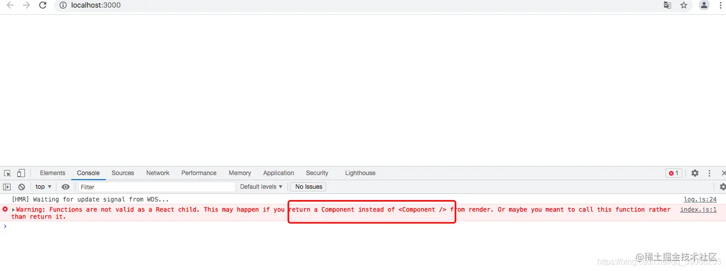This screenshot has width=726, height=271.
Task: Open site information icon in address bar
Action: [x=63, y=5]
